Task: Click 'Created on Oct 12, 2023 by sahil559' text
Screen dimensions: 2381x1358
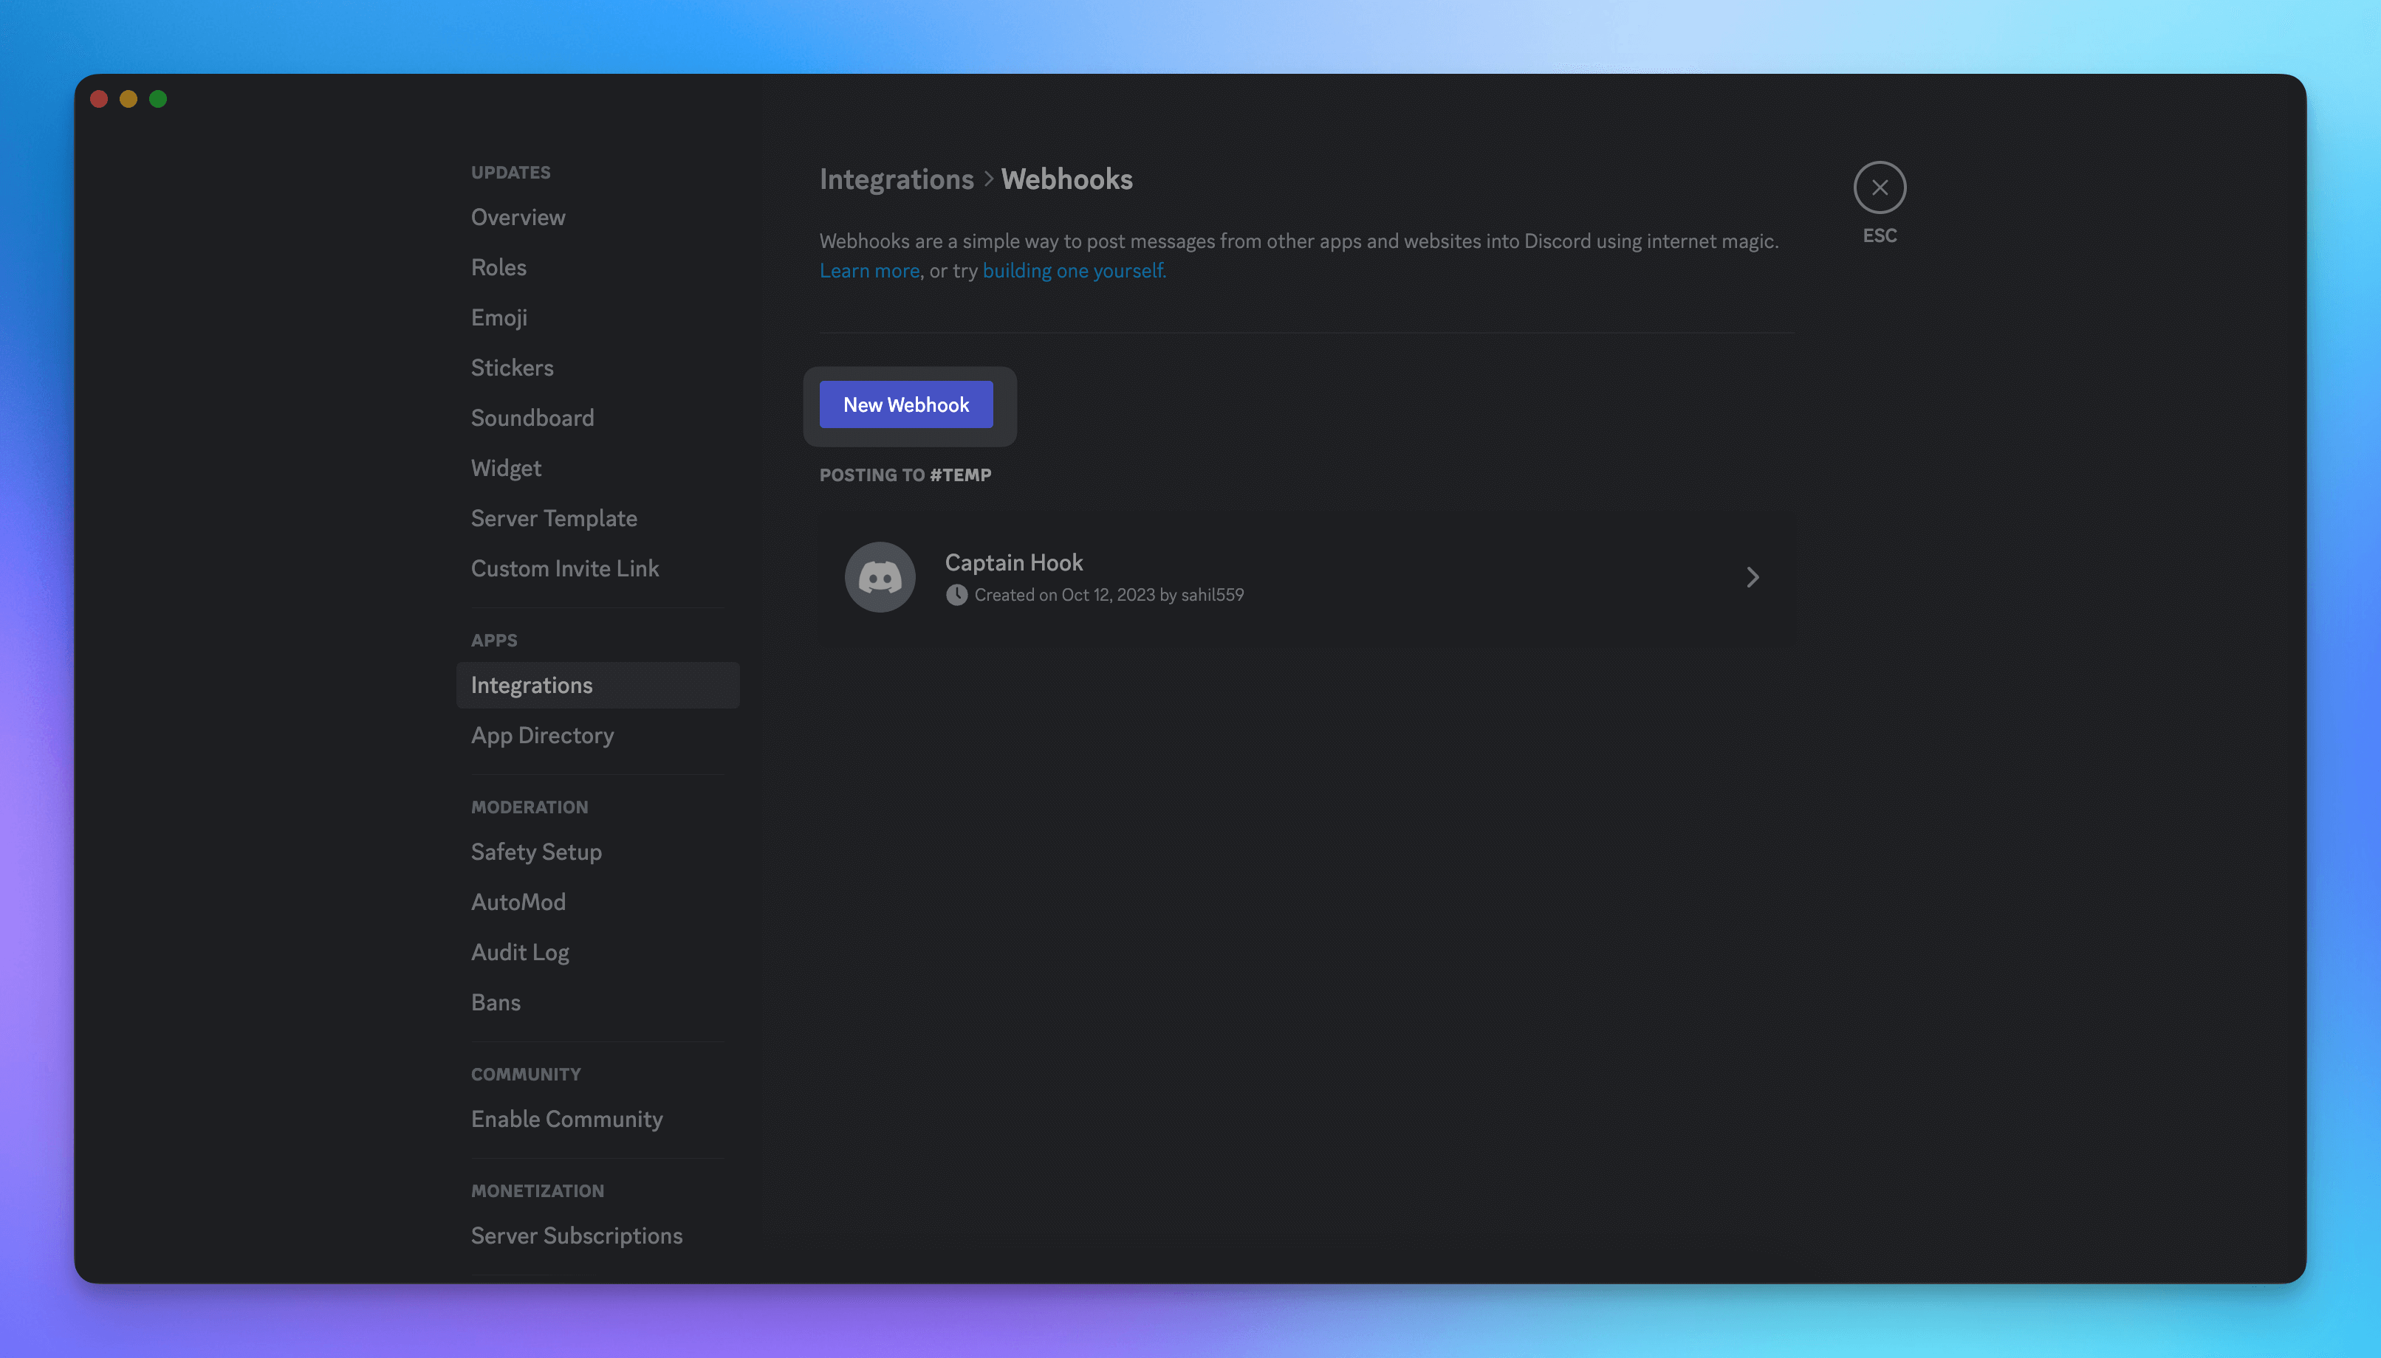Action: coord(1109,595)
